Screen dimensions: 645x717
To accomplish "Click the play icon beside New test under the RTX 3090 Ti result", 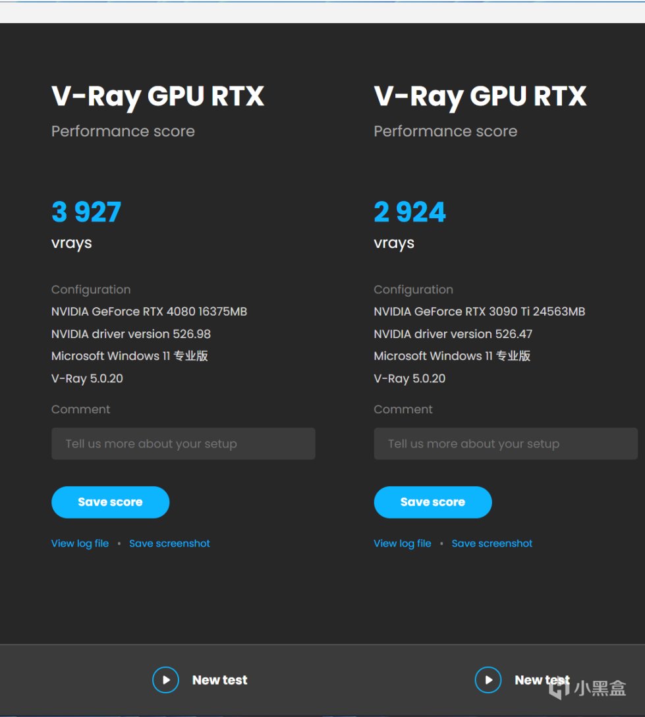I will pyautogui.click(x=488, y=680).
